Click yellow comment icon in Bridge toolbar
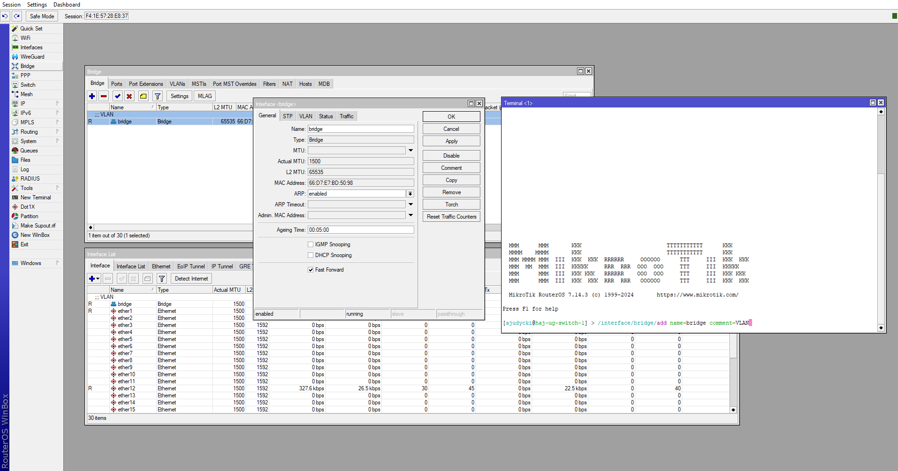The width and height of the screenshot is (898, 471). pos(144,96)
